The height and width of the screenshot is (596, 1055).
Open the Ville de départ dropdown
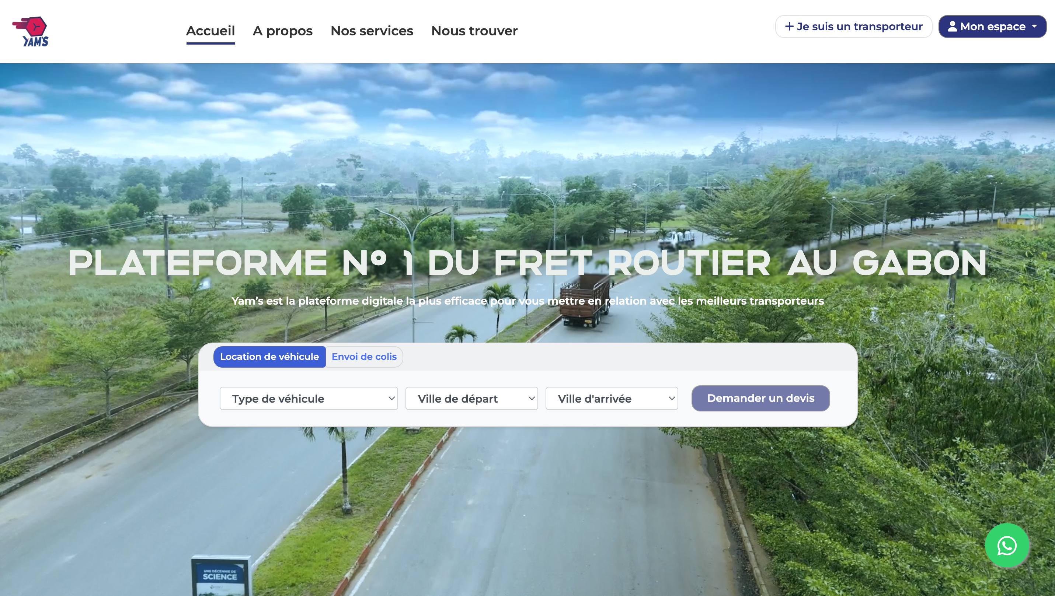[471, 399]
